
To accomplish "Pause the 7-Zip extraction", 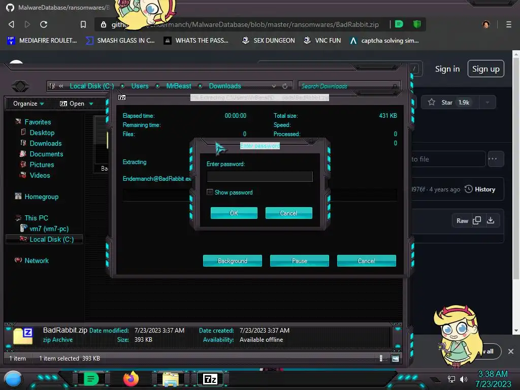I will click(300, 261).
